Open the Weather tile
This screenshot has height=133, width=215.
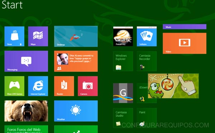(76, 111)
